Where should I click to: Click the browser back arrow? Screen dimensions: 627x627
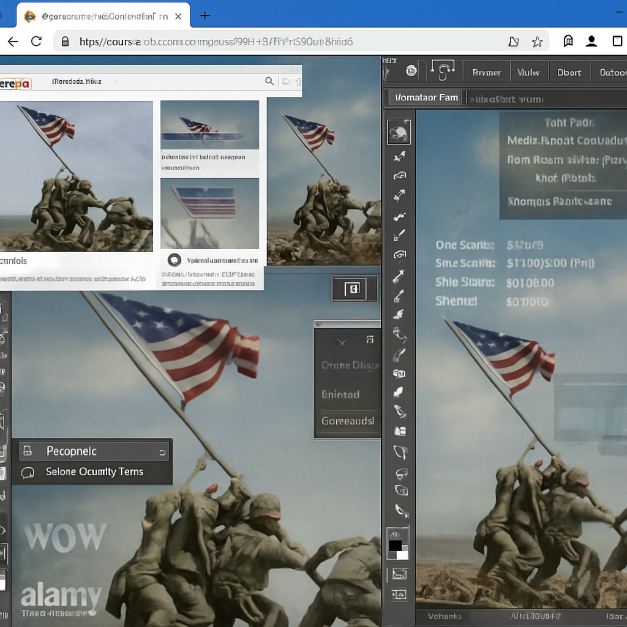click(13, 42)
